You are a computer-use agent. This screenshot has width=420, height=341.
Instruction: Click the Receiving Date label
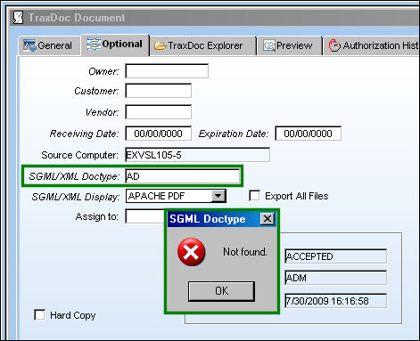pyautogui.click(x=84, y=134)
